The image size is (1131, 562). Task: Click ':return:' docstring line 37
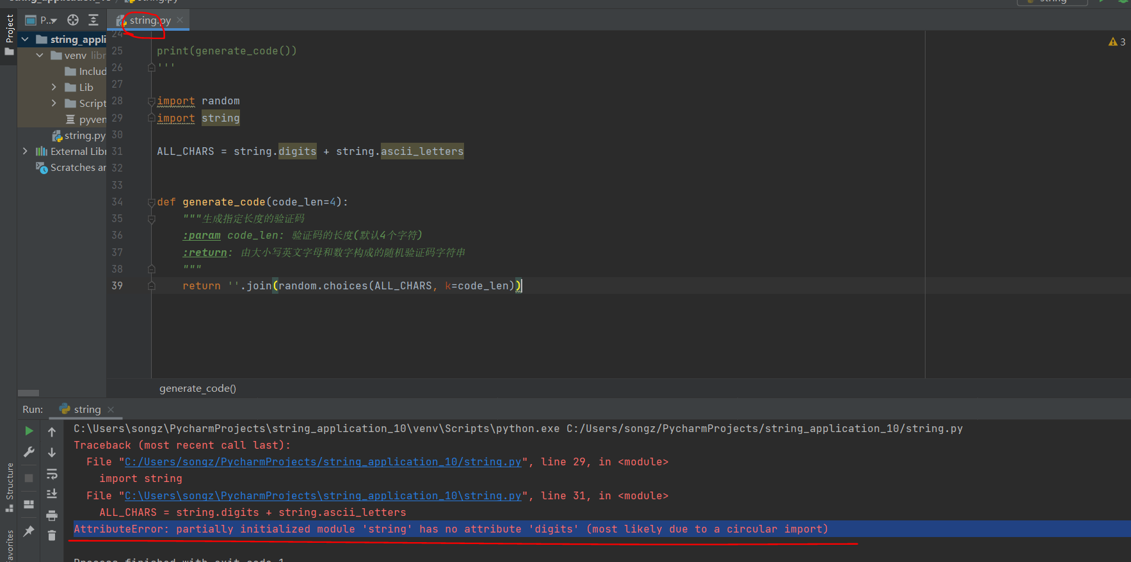point(324,253)
